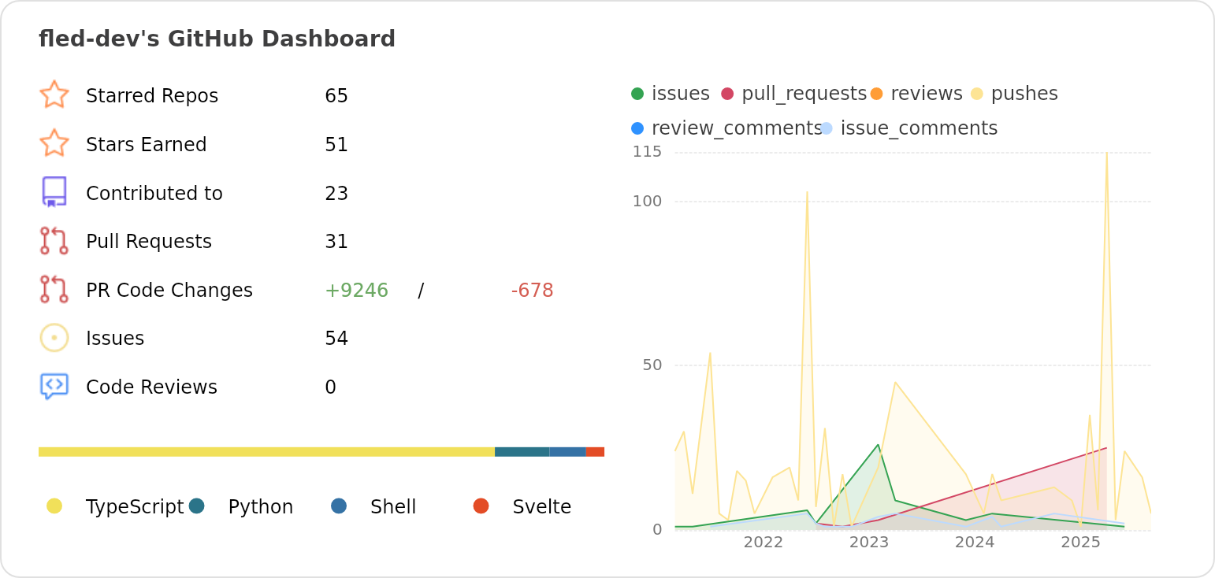Click the teal Python language bar segment
Viewport: 1215px width, 578px height.
[522, 452]
